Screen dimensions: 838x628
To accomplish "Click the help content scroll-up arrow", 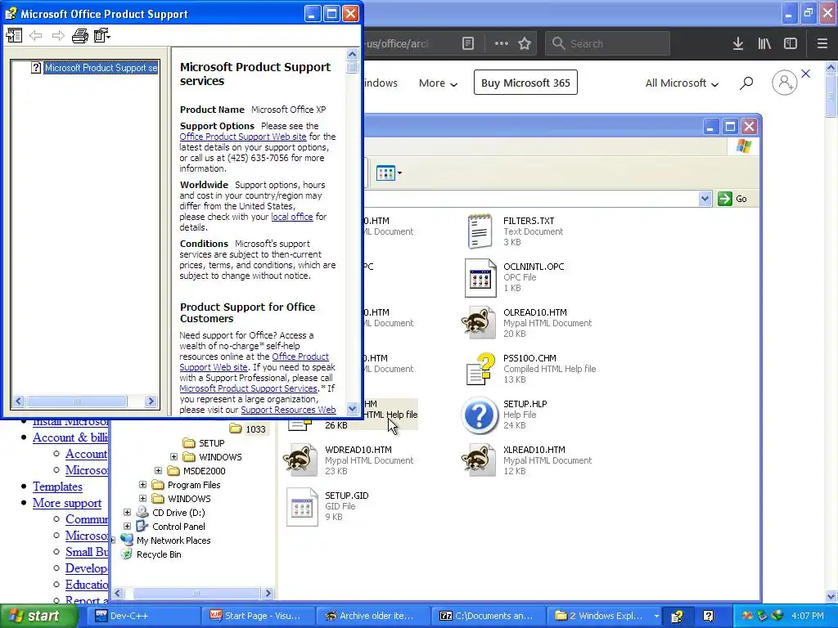I will click(x=352, y=54).
